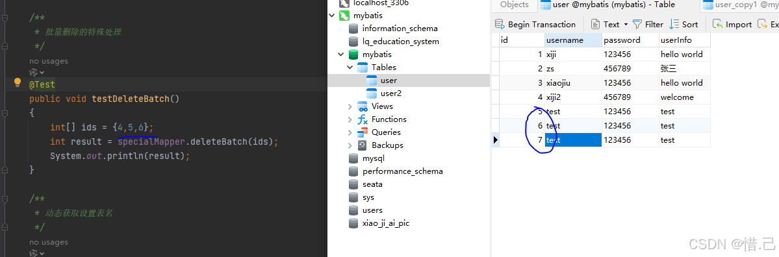Click the password cell of the zs row
The width and height of the screenshot is (779, 257).
(630, 68)
